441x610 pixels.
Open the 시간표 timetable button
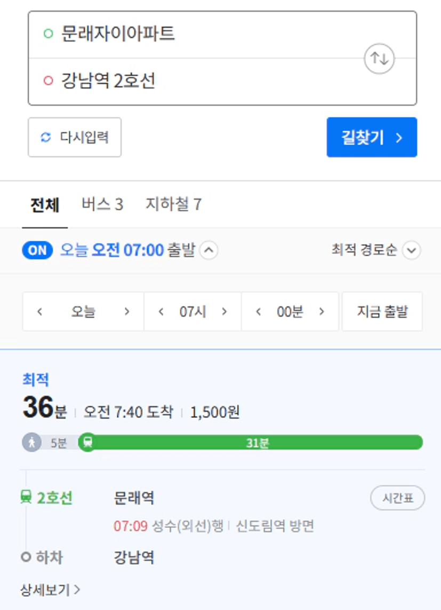coord(397,497)
